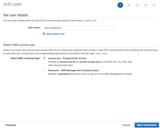Go to wizard step 1 circle
Image resolution: width=160 pixels, height=128 pixels.
120,5
